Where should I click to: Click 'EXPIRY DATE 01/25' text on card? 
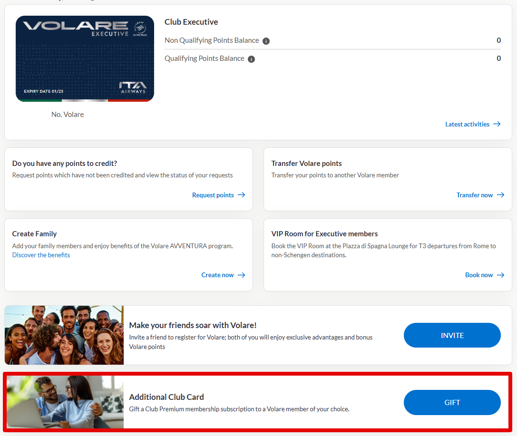44,91
